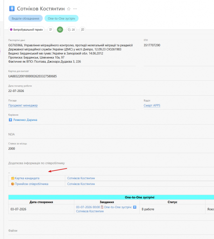Click the person icon beside Риженко Дарина
The width and height of the screenshot is (214, 239).
coord(10,120)
